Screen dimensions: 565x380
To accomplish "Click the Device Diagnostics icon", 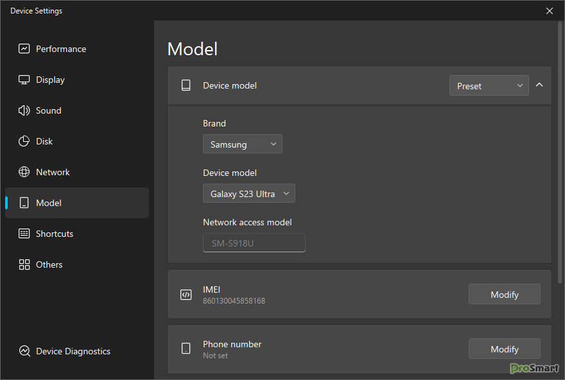I will click(24, 351).
